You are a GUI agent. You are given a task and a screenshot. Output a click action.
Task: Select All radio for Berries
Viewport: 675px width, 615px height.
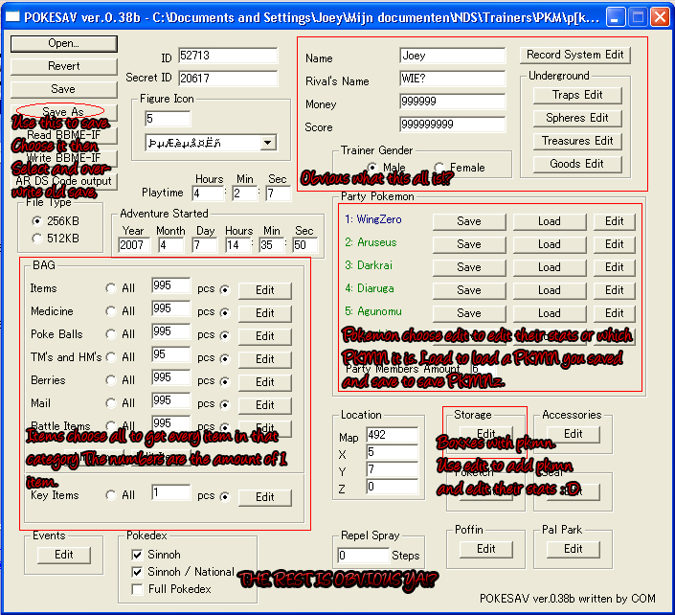pyautogui.click(x=111, y=380)
